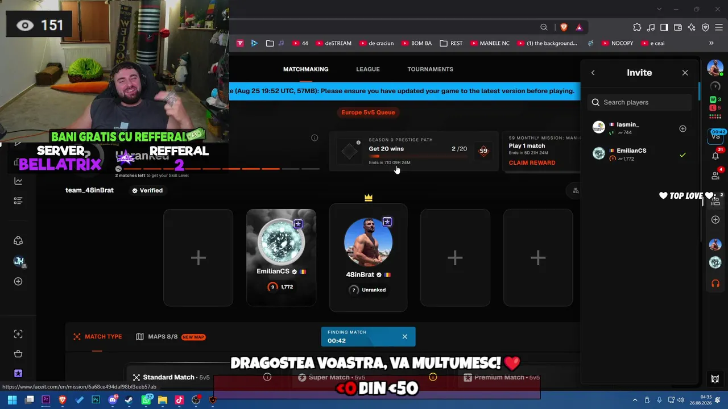Viewport: 728px width, 409px height.
Task: Open the zoom magnifier icon in address bar
Action: (x=544, y=27)
